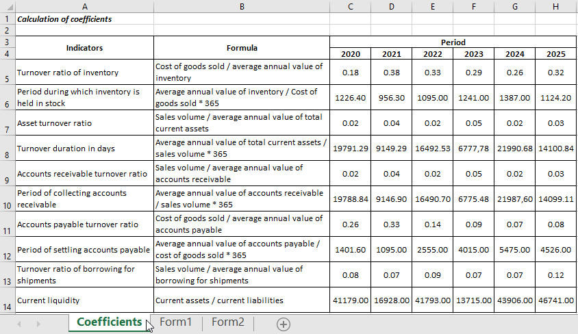Click formula 'Average annual value of inventory / Cost of goods sold * 365'
578x334 pixels.
tap(242, 98)
